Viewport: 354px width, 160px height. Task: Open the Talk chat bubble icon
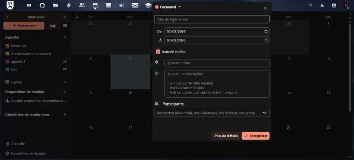(x=42, y=6)
